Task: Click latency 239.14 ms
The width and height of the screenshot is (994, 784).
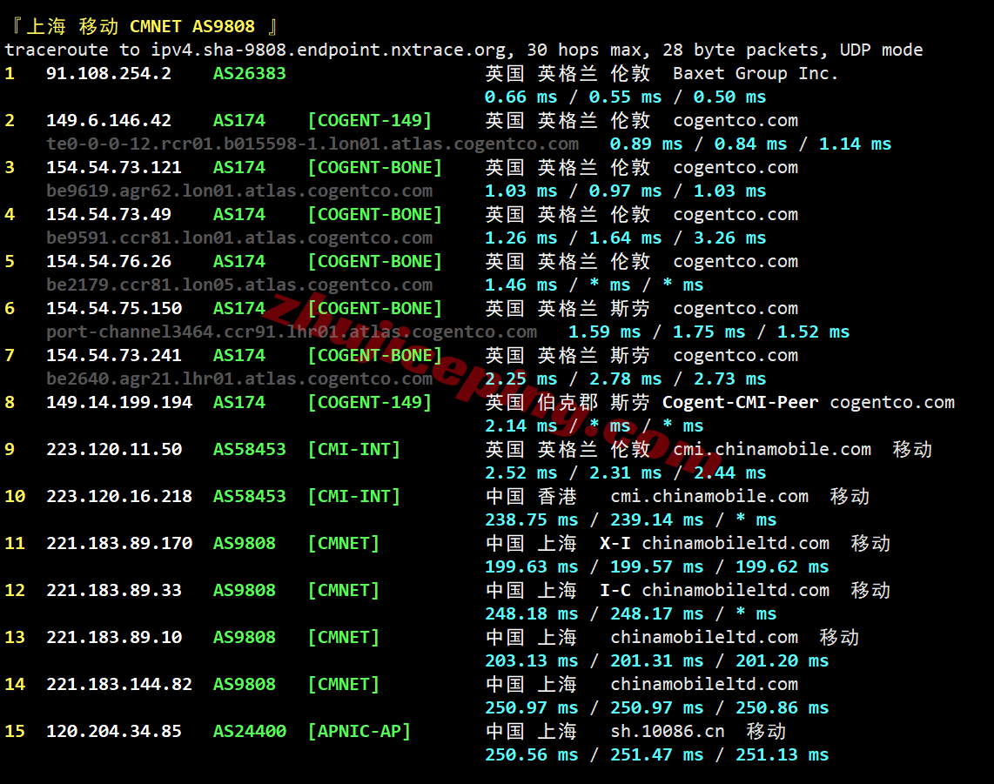Action: (656, 519)
